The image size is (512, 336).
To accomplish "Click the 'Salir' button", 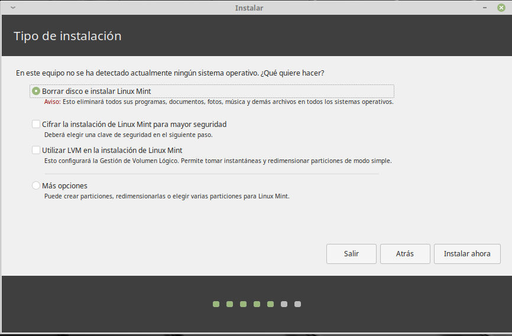I will coord(351,254).
